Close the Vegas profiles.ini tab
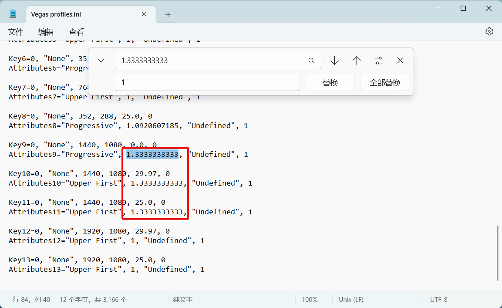Image resolution: width=502 pixels, height=308 pixels. pyautogui.click(x=144, y=14)
